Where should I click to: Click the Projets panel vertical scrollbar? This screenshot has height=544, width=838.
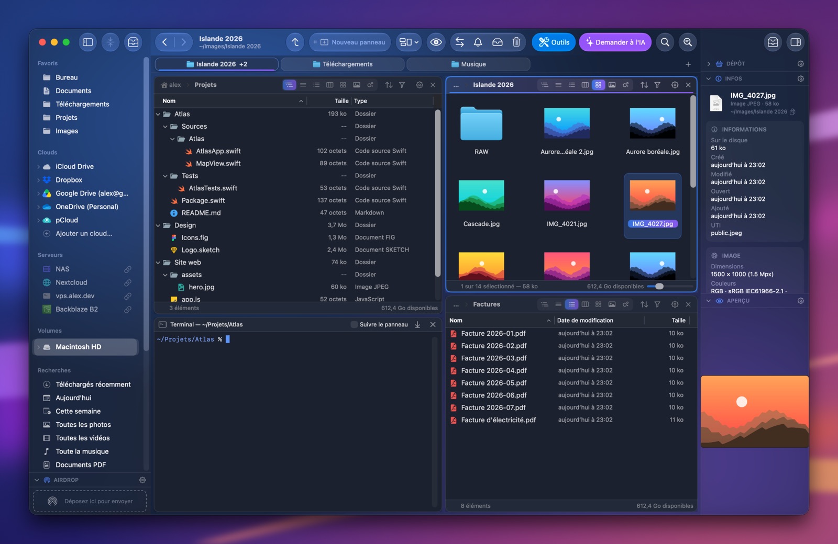(437, 192)
